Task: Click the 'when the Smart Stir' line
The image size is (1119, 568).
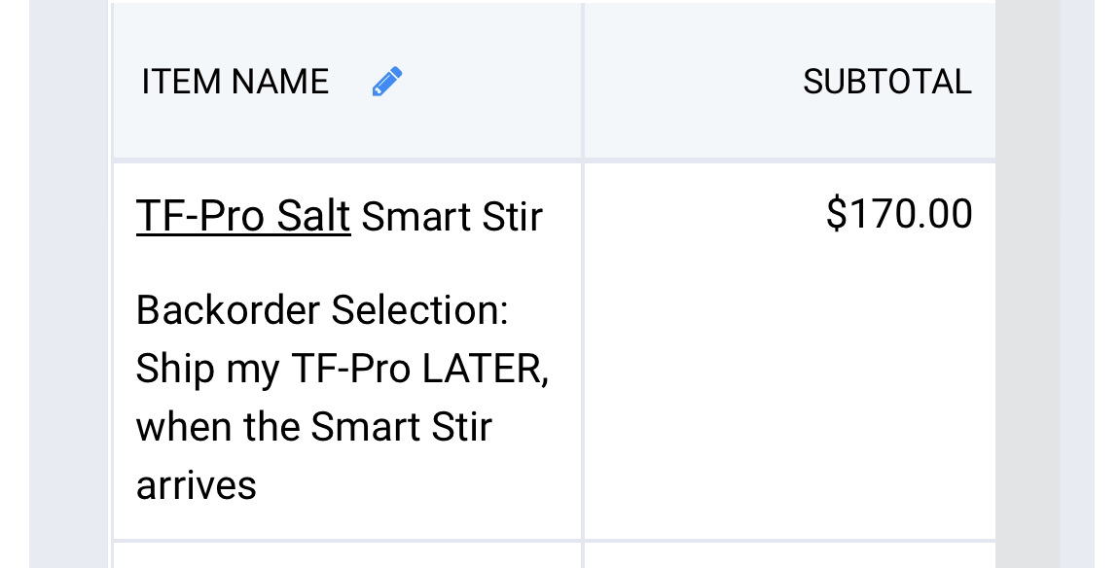Action: pyautogui.click(x=314, y=427)
